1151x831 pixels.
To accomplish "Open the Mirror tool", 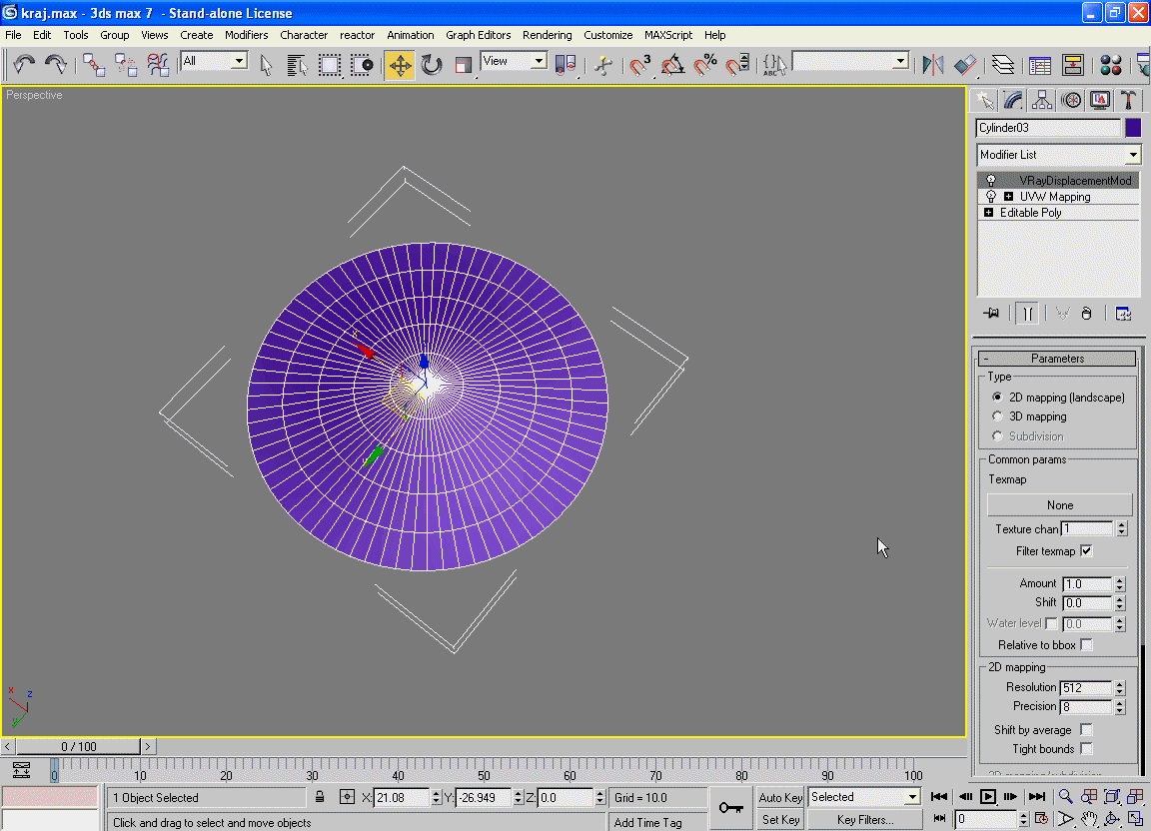I will [x=933, y=66].
